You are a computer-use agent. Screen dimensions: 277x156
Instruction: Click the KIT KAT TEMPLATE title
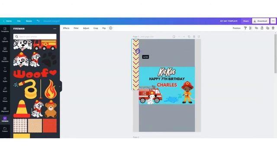[229, 21]
